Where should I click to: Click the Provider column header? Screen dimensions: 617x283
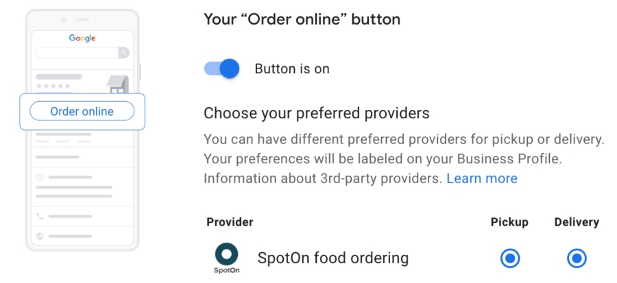pos(230,222)
